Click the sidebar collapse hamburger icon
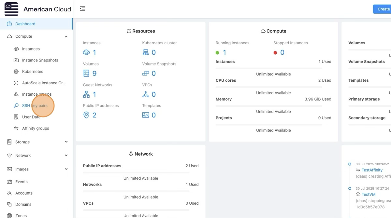 tap(82, 9)
